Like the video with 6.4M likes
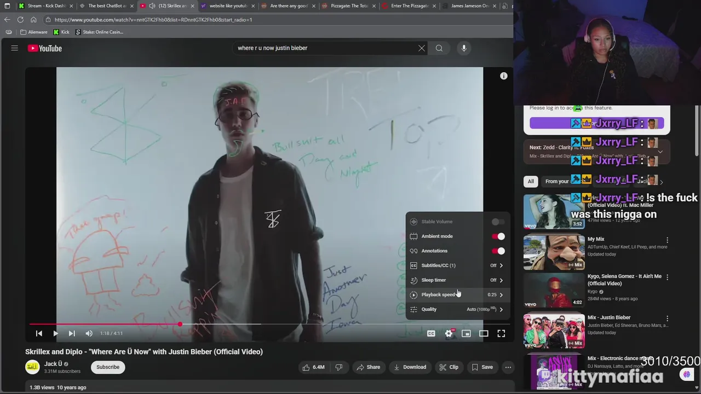Viewport: 701px width, 394px height. (x=313, y=367)
